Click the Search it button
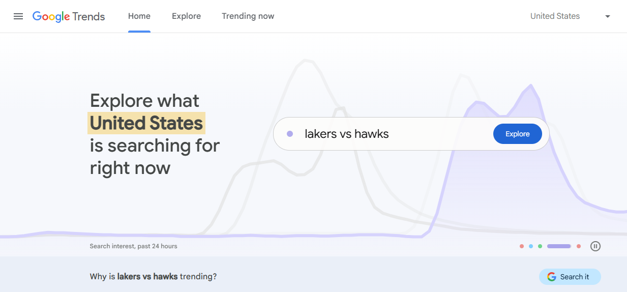The width and height of the screenshot is (627, 292). pos(570,277)
